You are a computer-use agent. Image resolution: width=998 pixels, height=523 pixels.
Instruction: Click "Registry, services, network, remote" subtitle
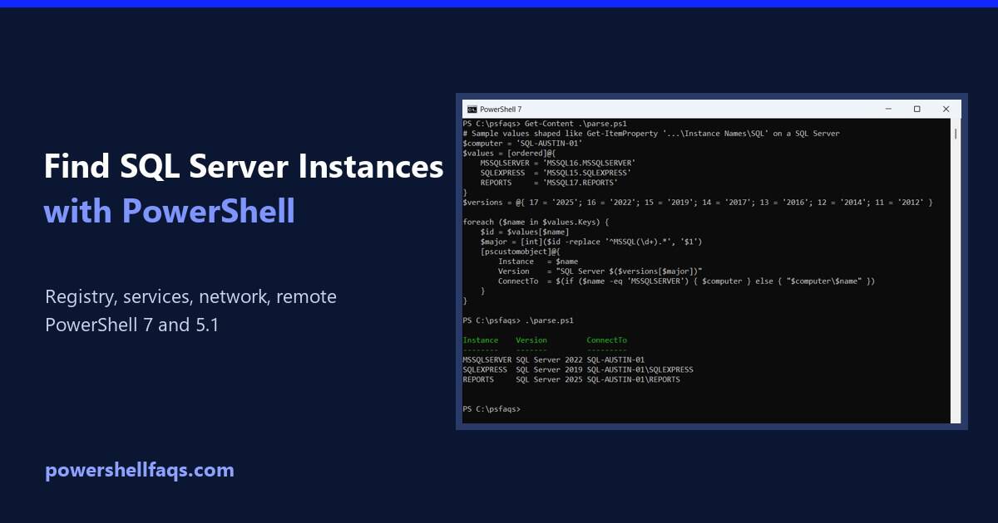[191, 296]
